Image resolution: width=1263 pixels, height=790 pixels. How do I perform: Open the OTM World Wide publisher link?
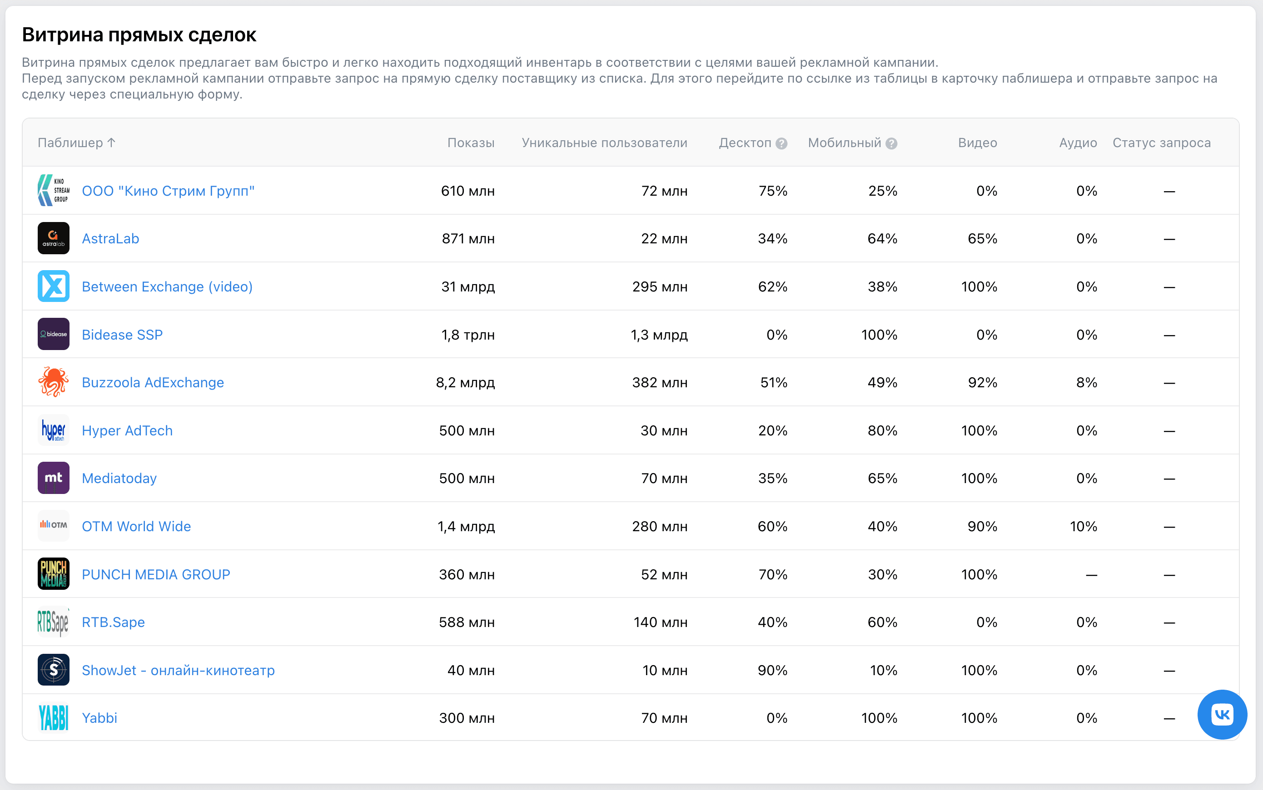pos(136,526)
